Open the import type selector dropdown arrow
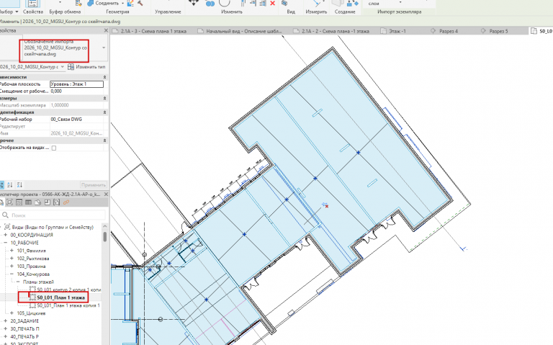Screen dimensions: 553x345 pyautogui.click(x=104, y=48)
